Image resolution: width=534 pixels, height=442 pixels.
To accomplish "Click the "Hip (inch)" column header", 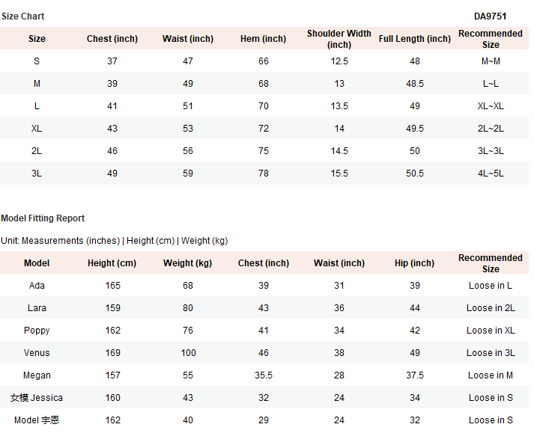I will point(414,263).
